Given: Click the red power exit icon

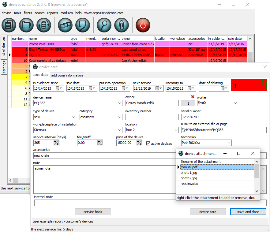Looking at the screenshot, I should 143,25.
